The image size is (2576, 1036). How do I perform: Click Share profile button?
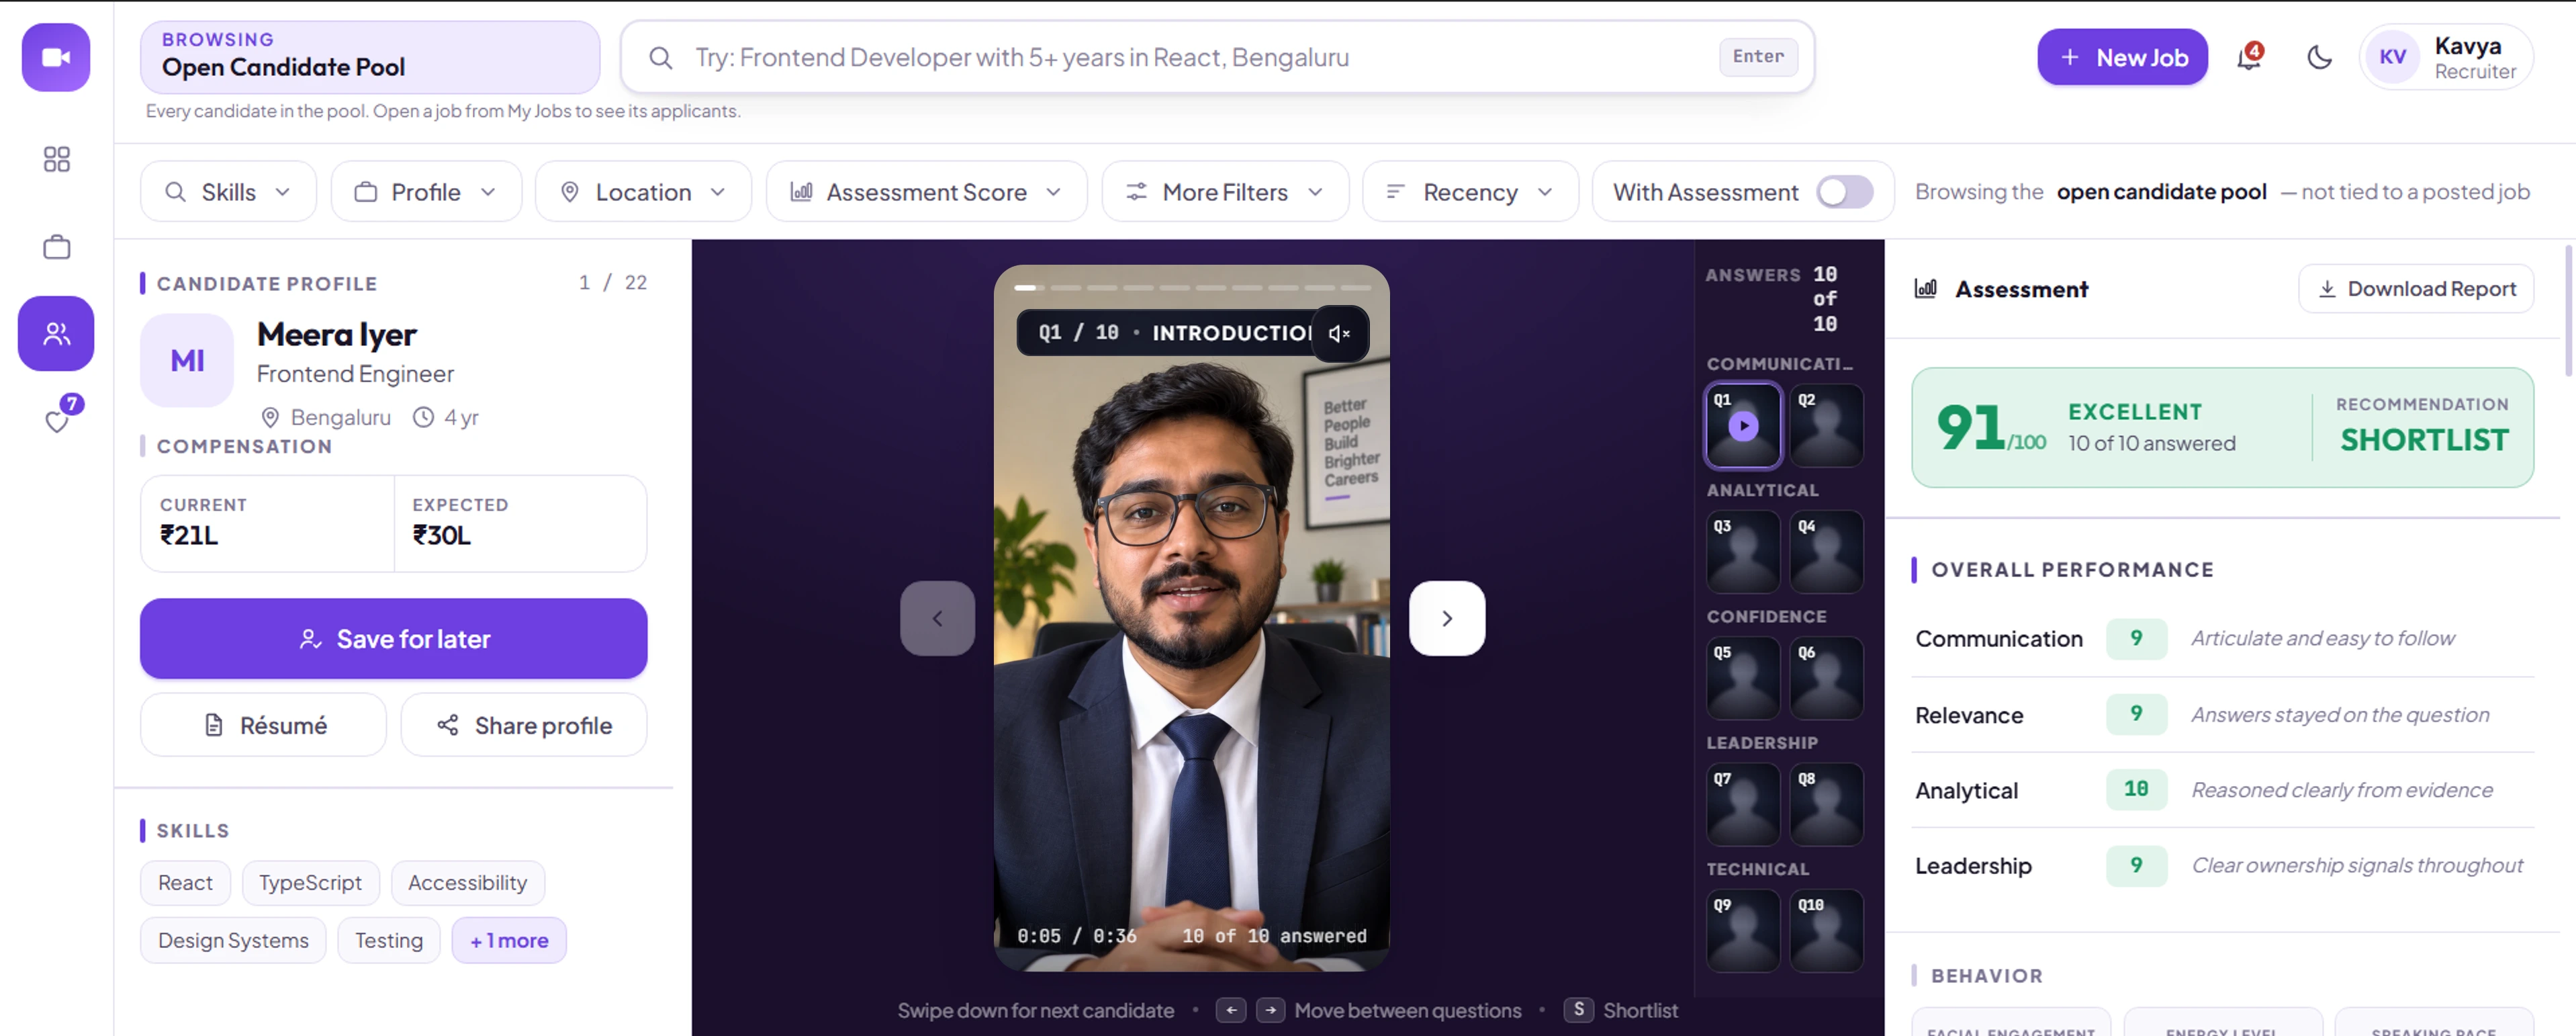[524, 725]
